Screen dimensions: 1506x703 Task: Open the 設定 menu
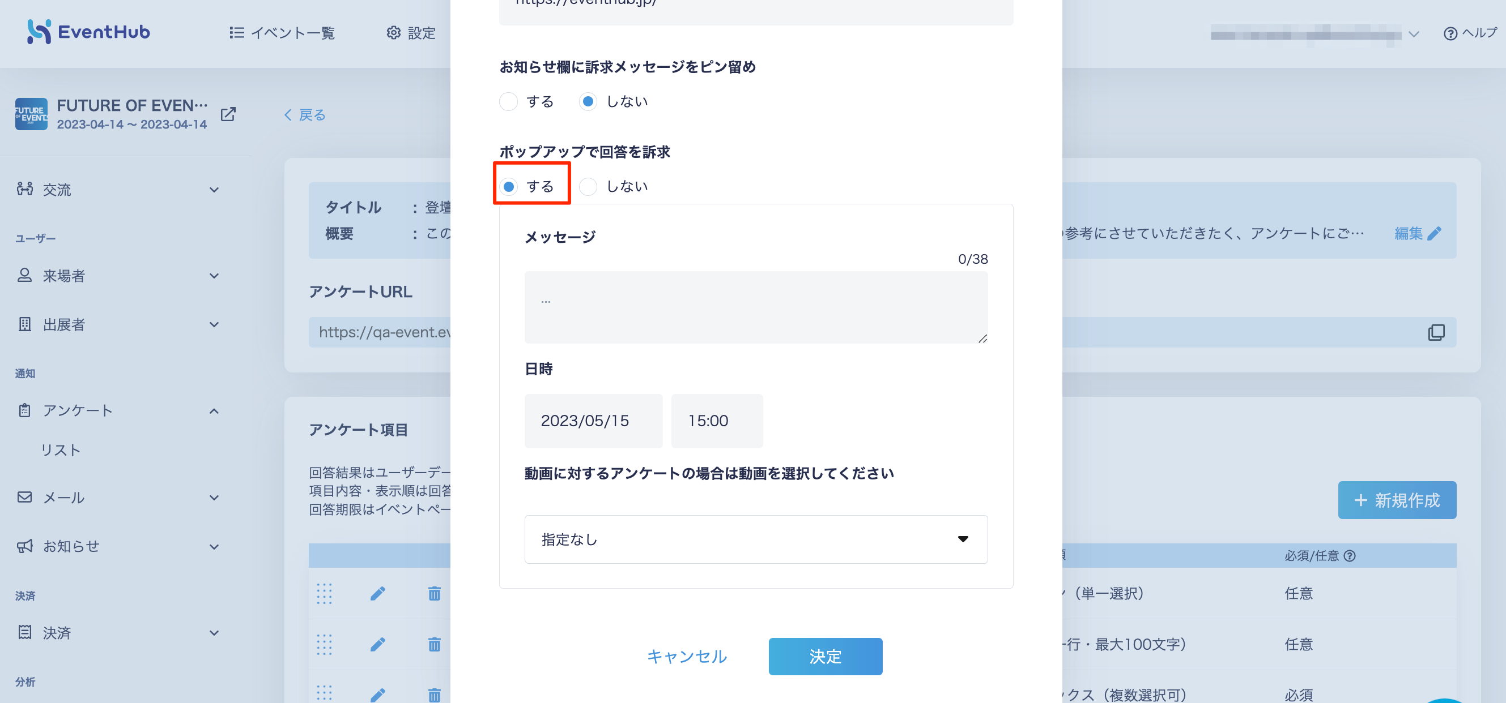pos(411,33)
